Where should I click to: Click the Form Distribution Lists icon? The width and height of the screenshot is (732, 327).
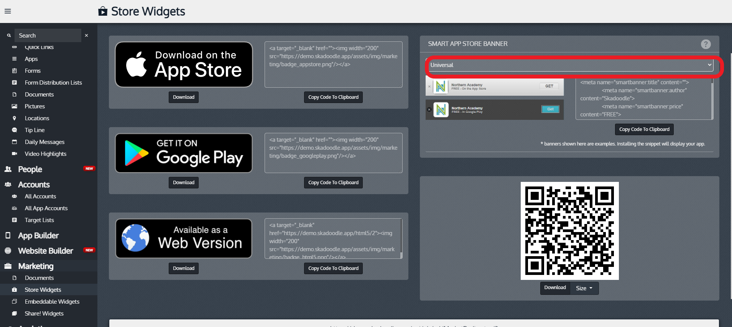pyautogui.click(x=15, y=83)
